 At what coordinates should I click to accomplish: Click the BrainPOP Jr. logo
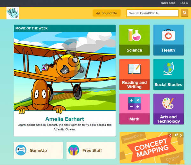(x=13, y=13)
